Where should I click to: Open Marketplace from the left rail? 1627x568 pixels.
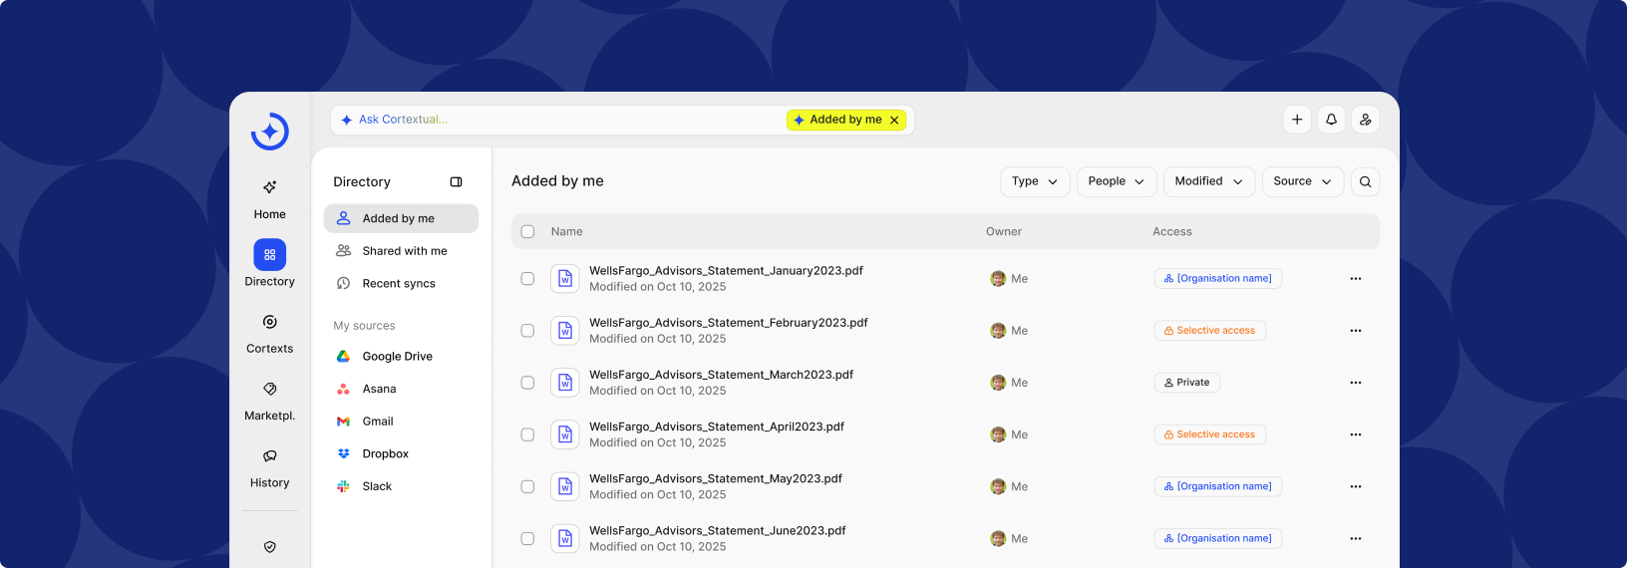click(269, 400)
